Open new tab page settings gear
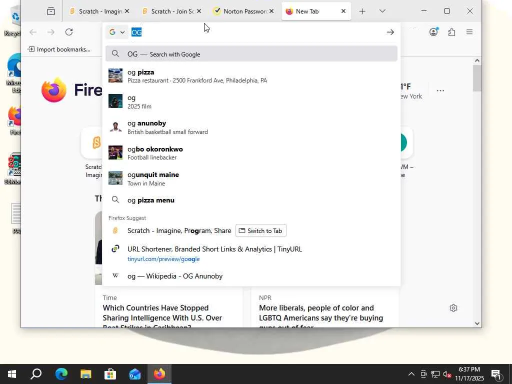512x384 pixels. 453,308
